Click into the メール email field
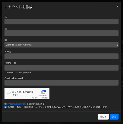Viewport: 123px width, 124px height. point(61,56)
